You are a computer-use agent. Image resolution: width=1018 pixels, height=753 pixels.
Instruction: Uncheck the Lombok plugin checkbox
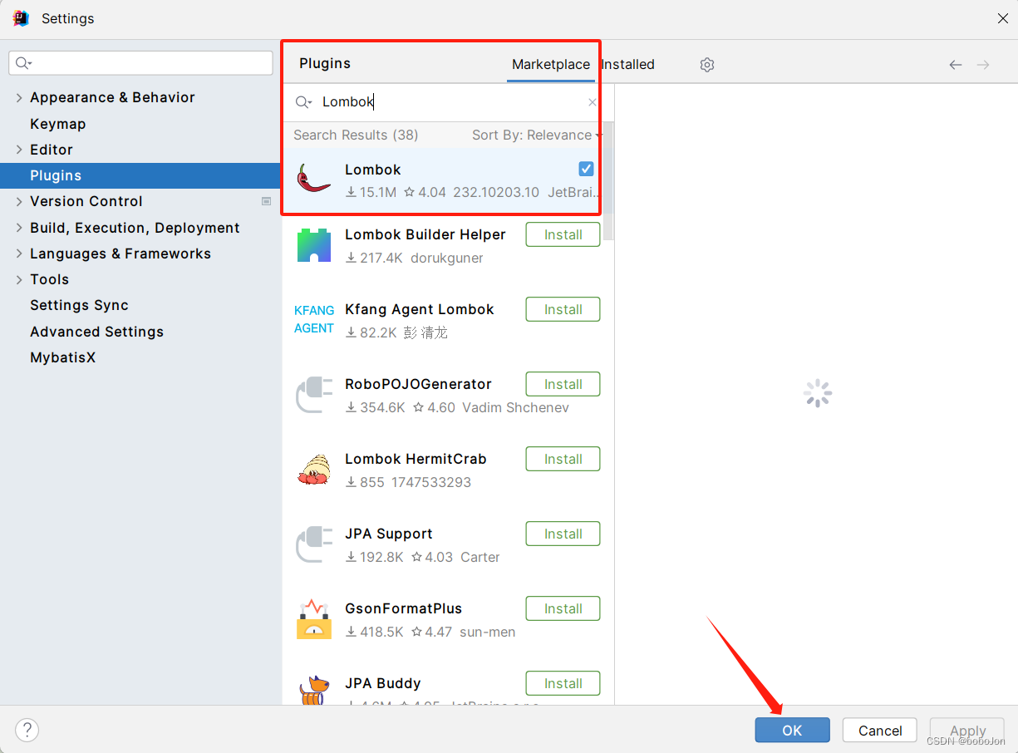[587, 169]
